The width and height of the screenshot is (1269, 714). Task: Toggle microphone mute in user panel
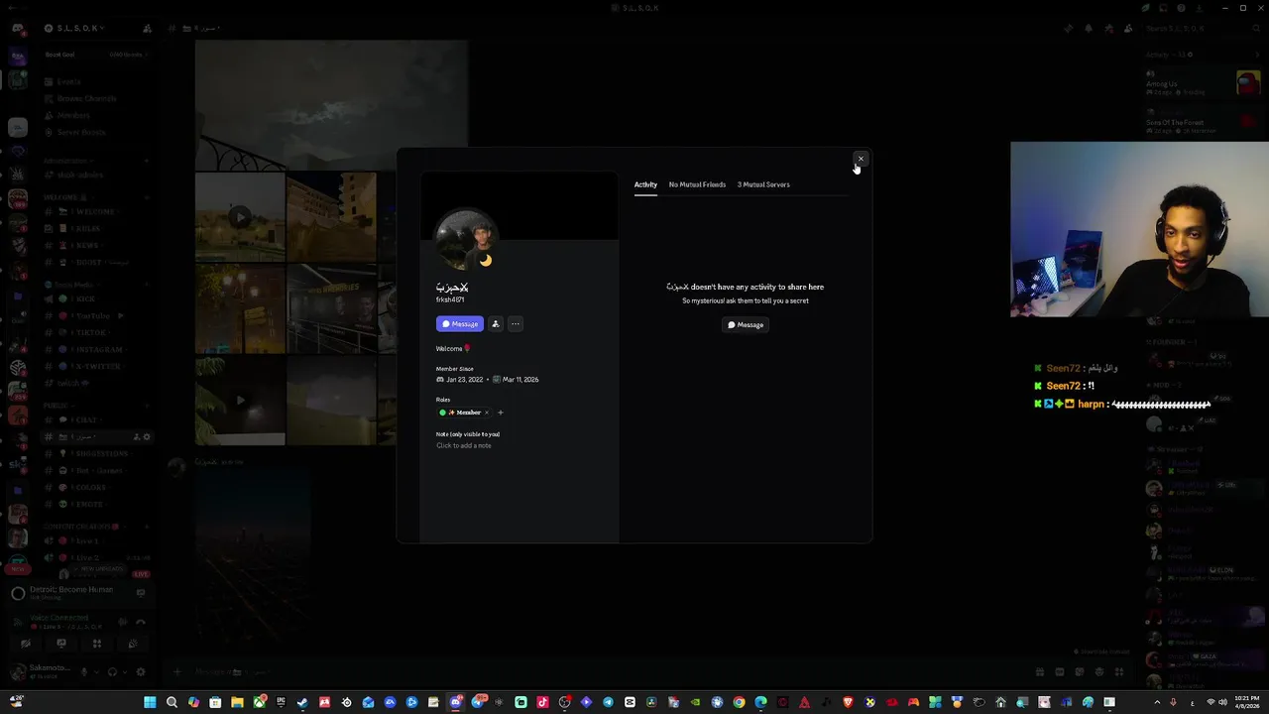pos(84,671)
